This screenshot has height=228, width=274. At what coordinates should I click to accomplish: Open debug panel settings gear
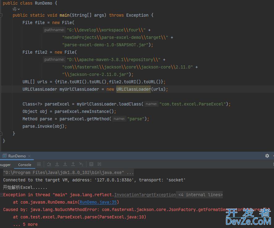267,156
